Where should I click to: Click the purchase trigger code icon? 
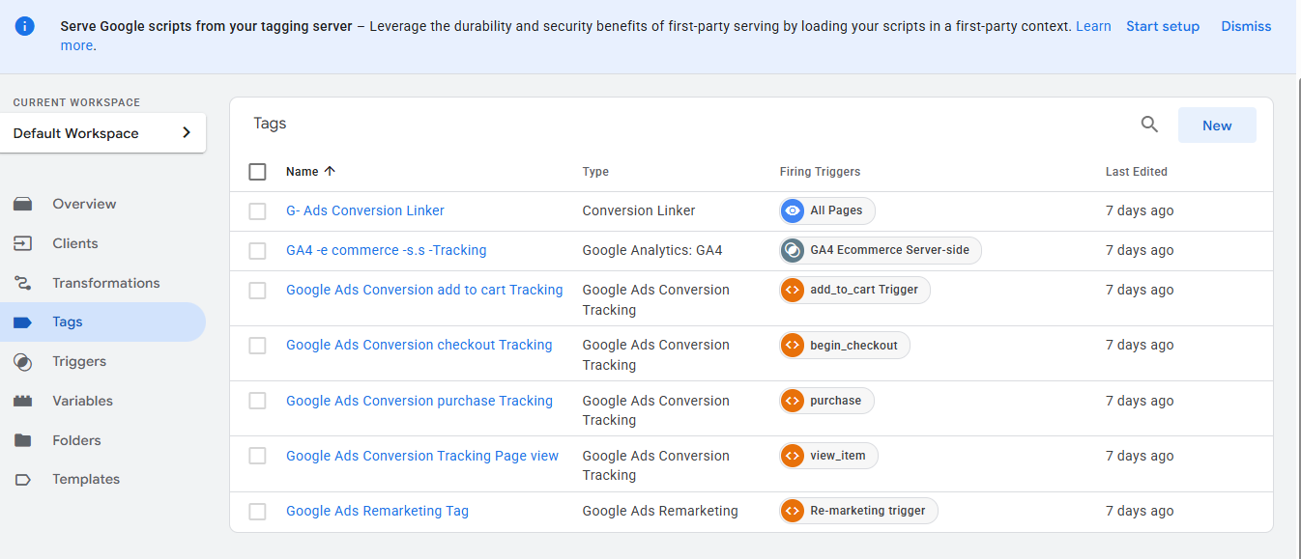[x=793, y=401]
